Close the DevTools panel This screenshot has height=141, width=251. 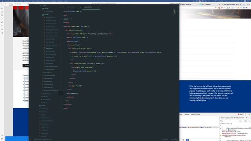(249, 114)
